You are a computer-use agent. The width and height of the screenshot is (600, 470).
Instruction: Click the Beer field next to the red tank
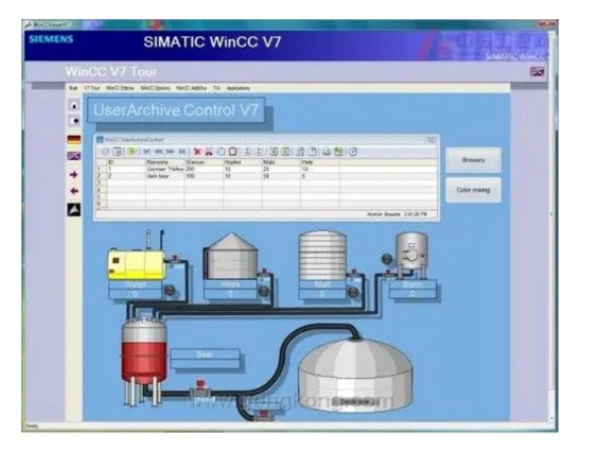(x=205, y=359)
